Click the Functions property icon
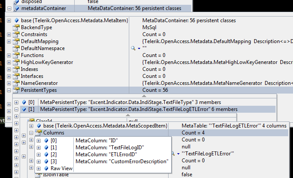Screen dimensions: 293x178 tap(17, 55)
